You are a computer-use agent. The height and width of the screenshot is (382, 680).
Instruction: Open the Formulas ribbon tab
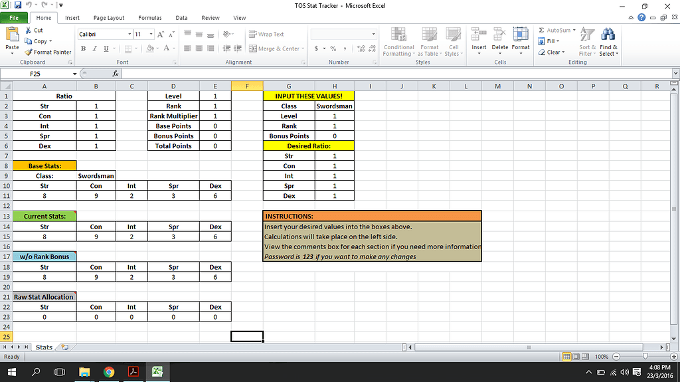[x=149, y=18]
